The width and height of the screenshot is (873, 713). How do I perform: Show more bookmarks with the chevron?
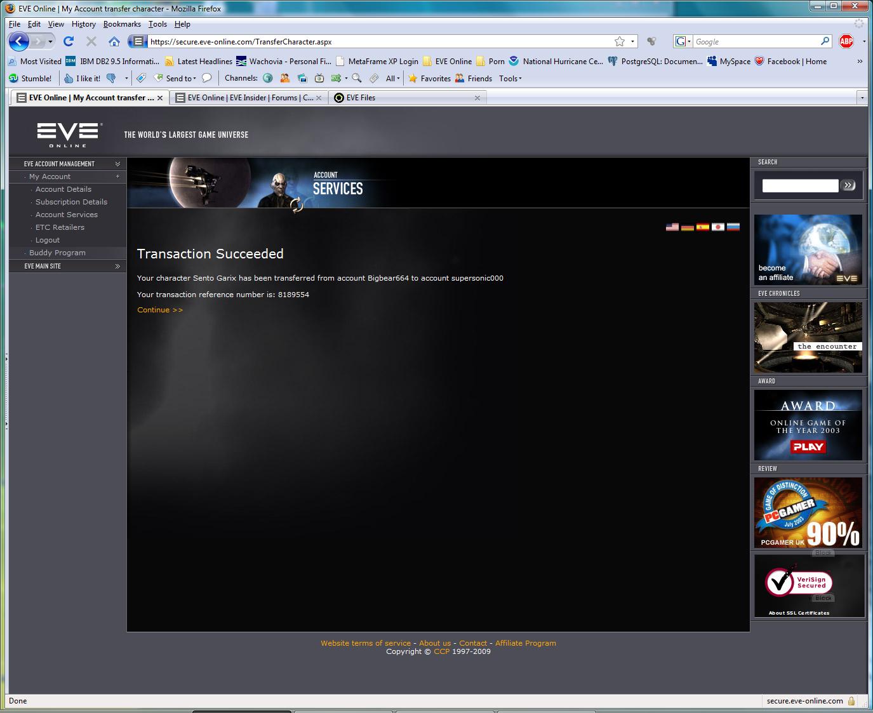click(860, 62)
